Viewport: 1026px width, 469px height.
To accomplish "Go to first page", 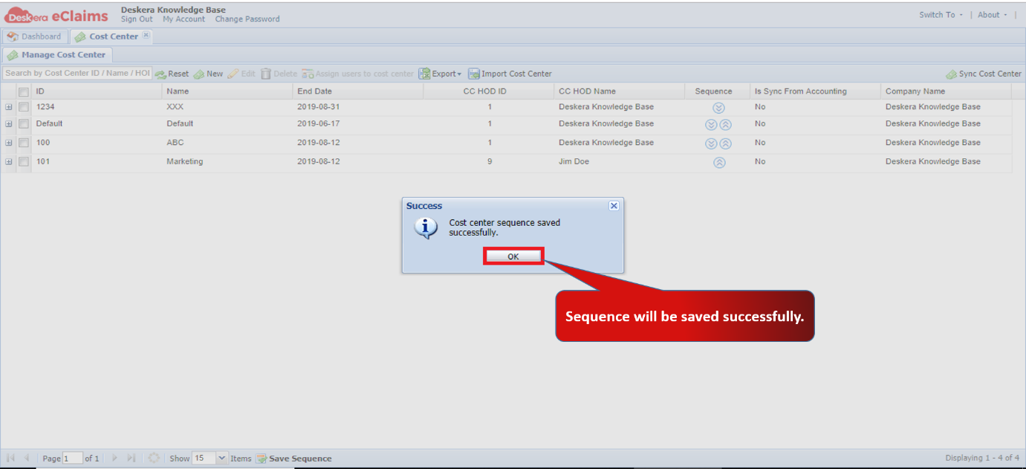I will point(11,459).
